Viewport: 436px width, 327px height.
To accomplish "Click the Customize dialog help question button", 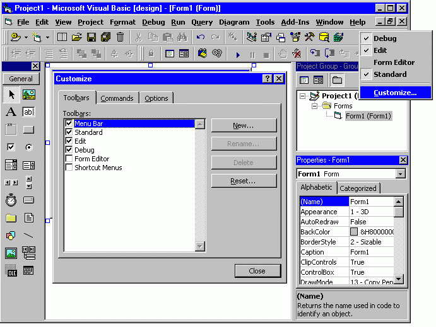I will tap(268, 79).
